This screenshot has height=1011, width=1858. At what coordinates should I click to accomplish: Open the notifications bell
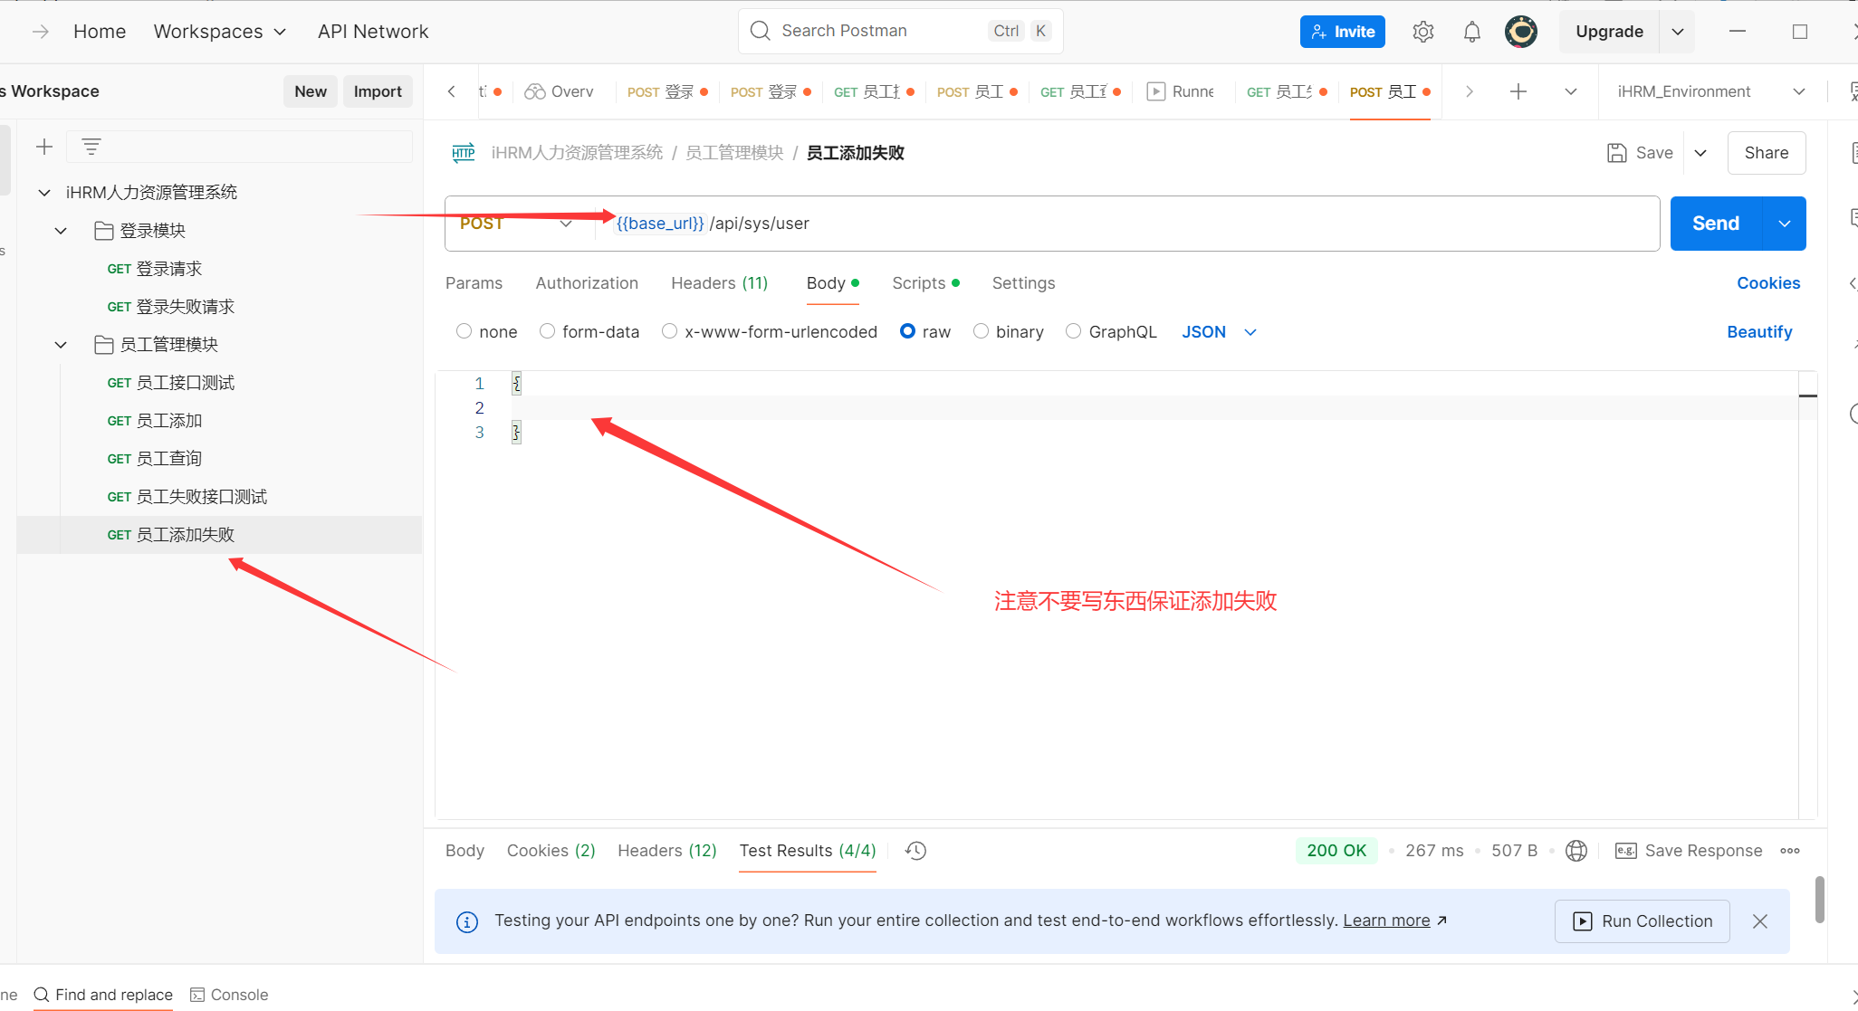1471,32
